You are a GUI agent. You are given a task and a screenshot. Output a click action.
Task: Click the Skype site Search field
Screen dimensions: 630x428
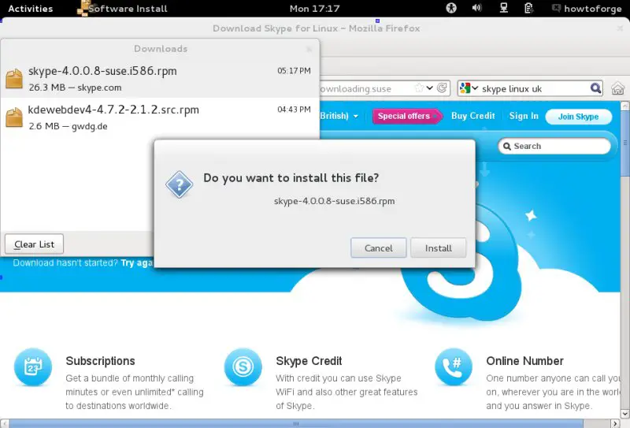pyautogui.click(x=554, y=146)
